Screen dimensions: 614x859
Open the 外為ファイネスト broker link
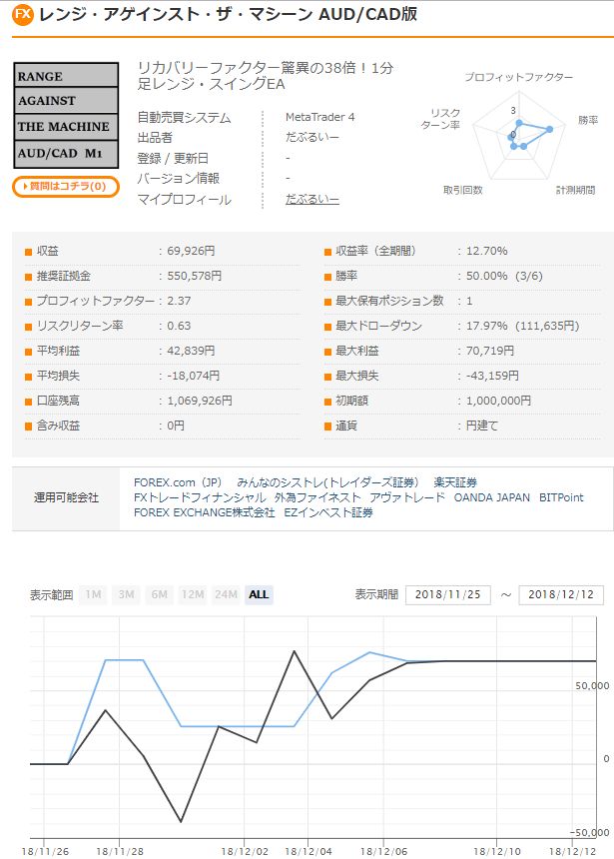317,497
